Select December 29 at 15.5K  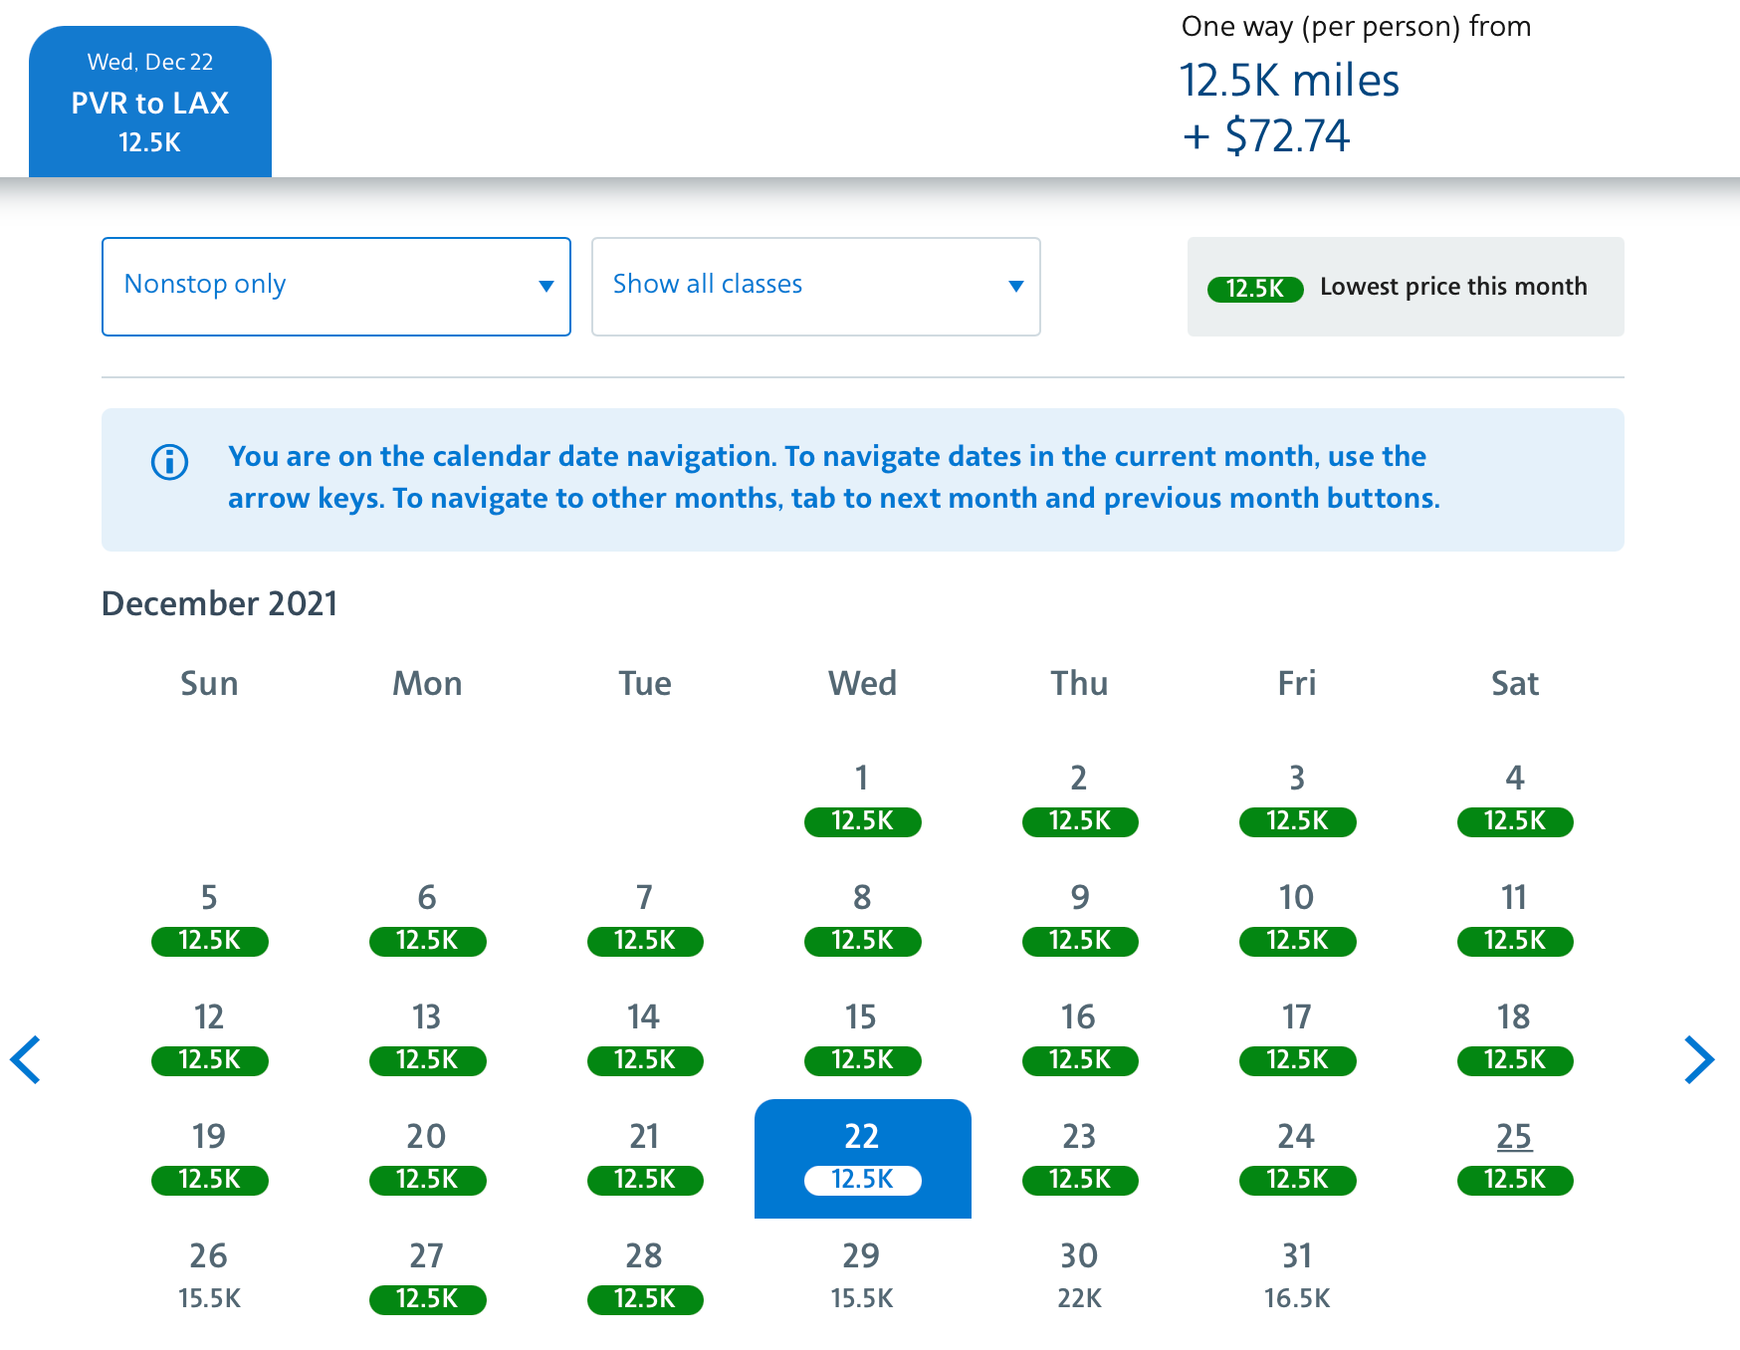[862, 1276]
